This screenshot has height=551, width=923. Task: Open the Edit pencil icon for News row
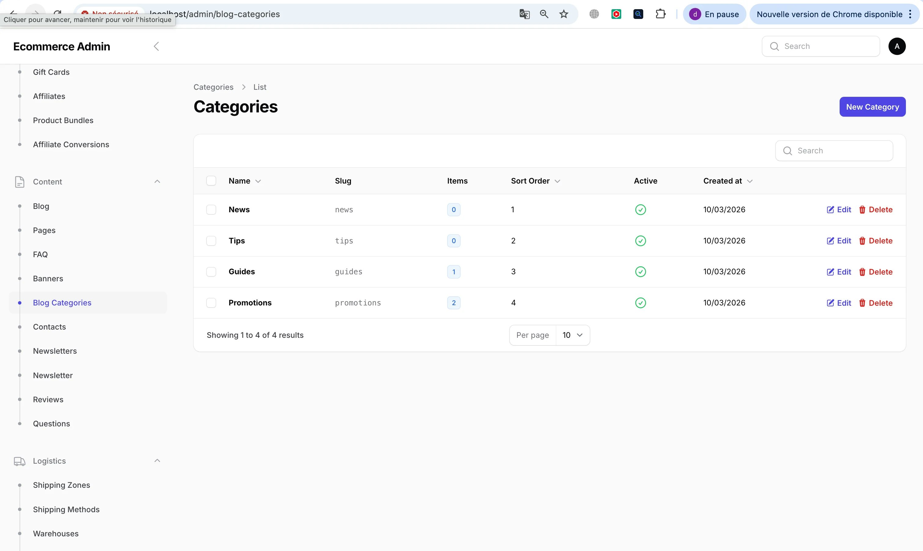coord(831,210)
